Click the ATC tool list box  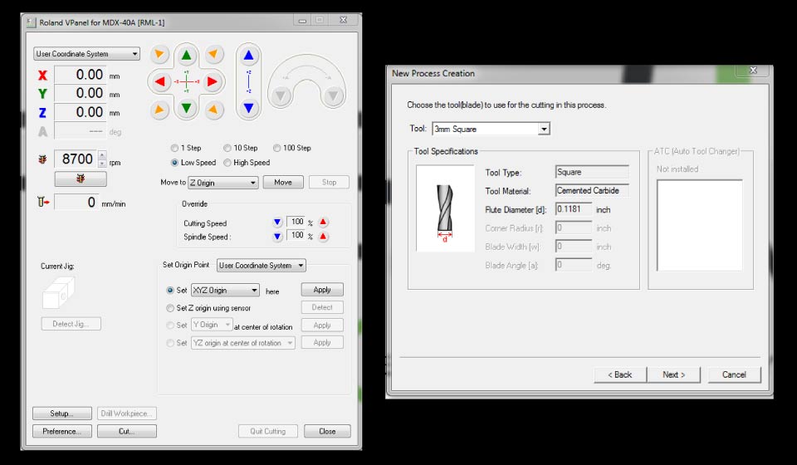click(699, 225)
